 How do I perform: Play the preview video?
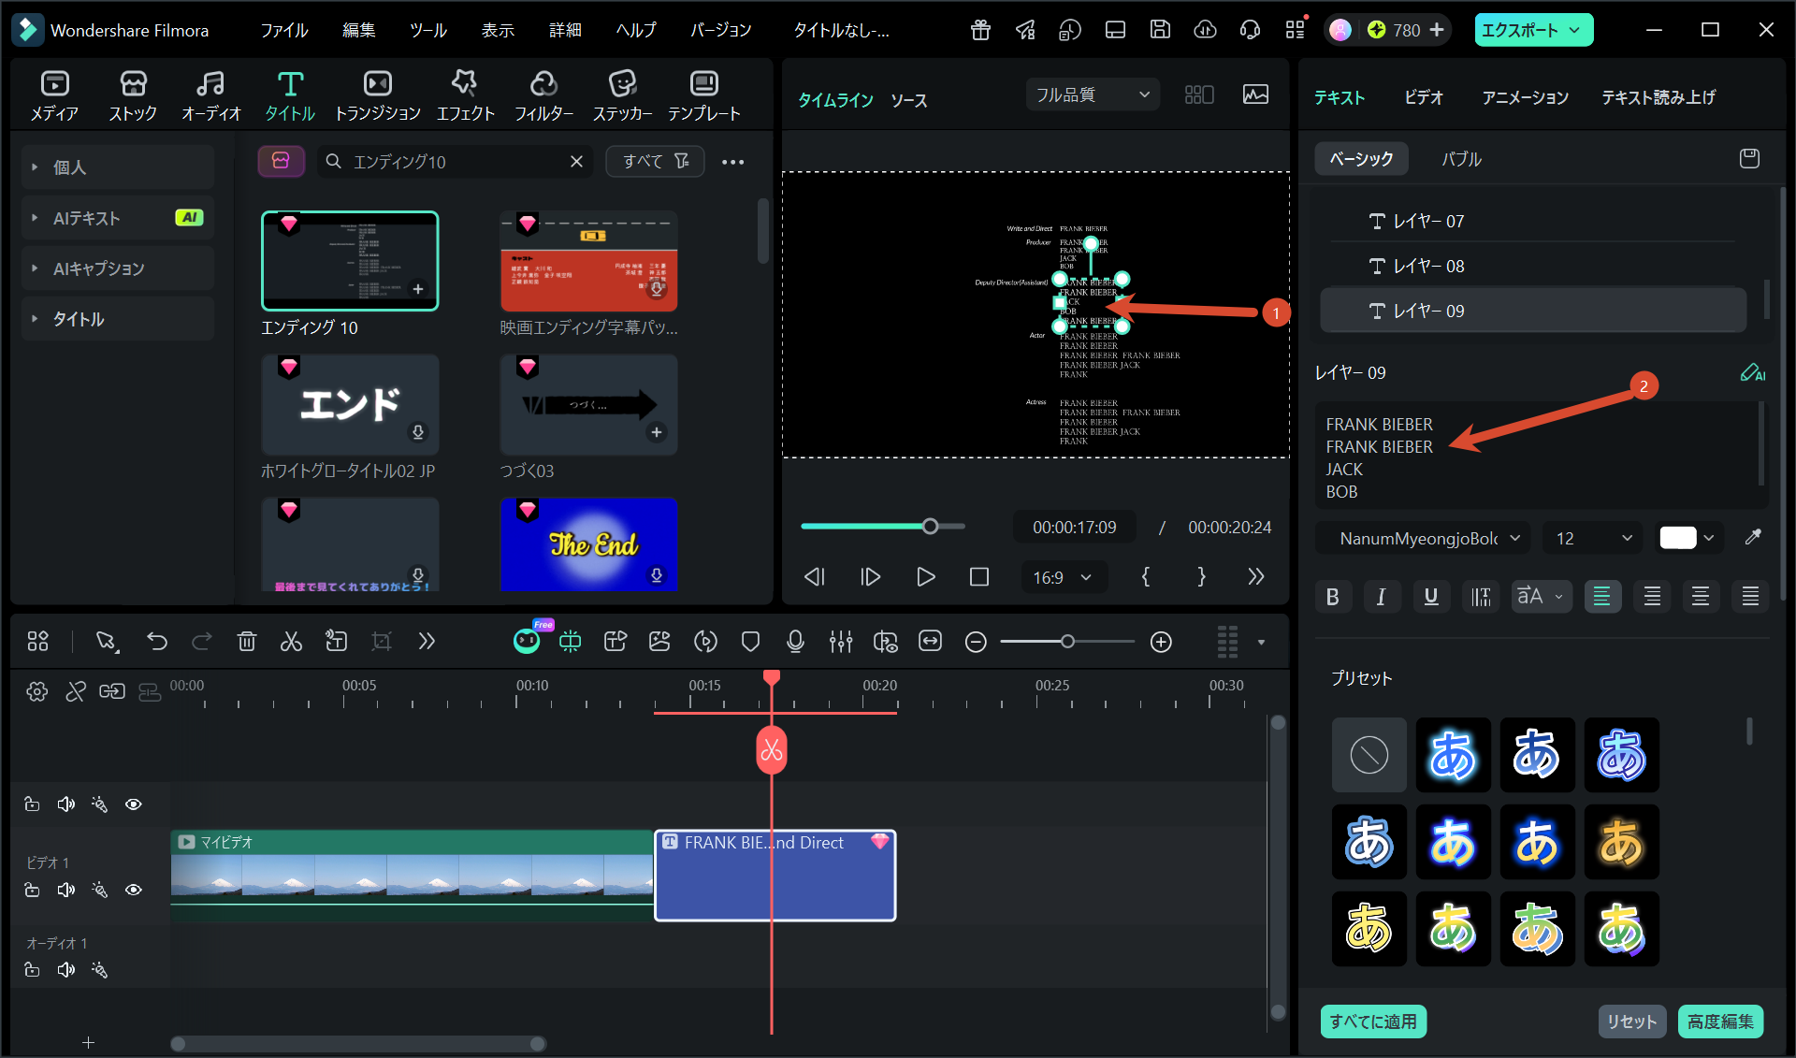tap(925, 577)
